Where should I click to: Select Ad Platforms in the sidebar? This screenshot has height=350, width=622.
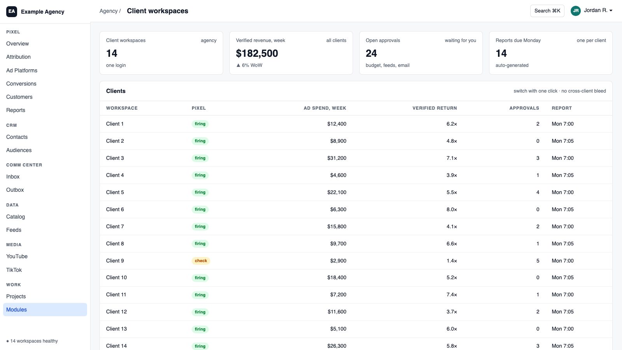coord(45,70)
